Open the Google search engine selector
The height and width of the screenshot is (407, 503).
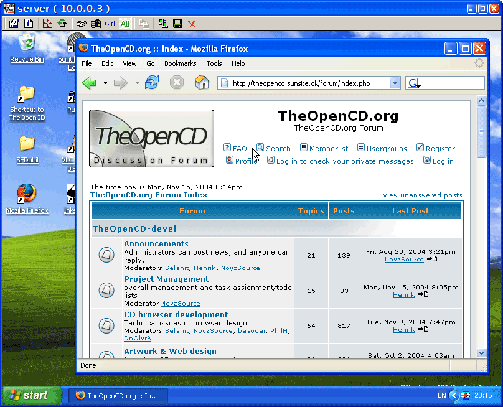point(414,83)
